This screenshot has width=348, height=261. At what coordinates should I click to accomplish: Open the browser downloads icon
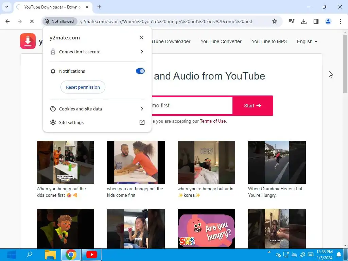coord(304,21)
